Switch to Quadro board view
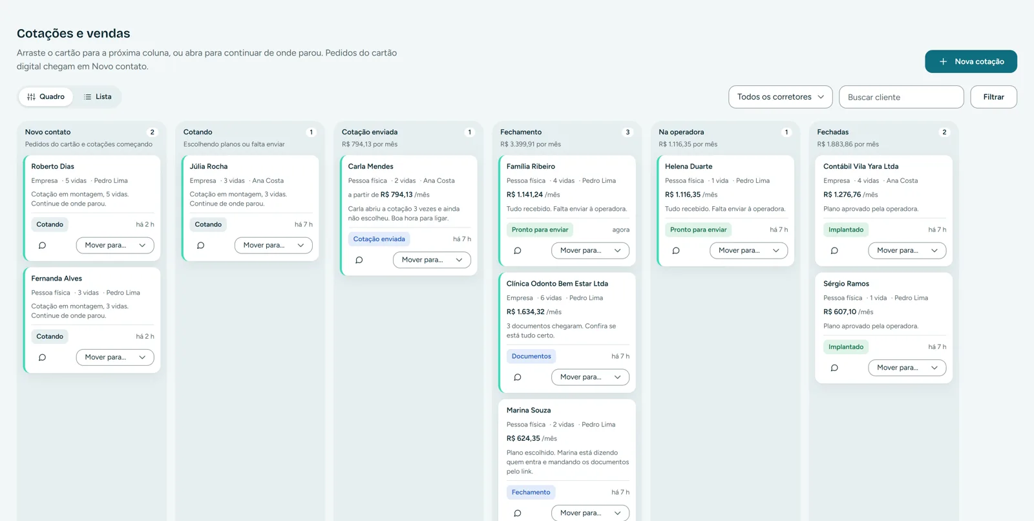The height and width of the screenshot is (521, 1034). coord(46,97)
